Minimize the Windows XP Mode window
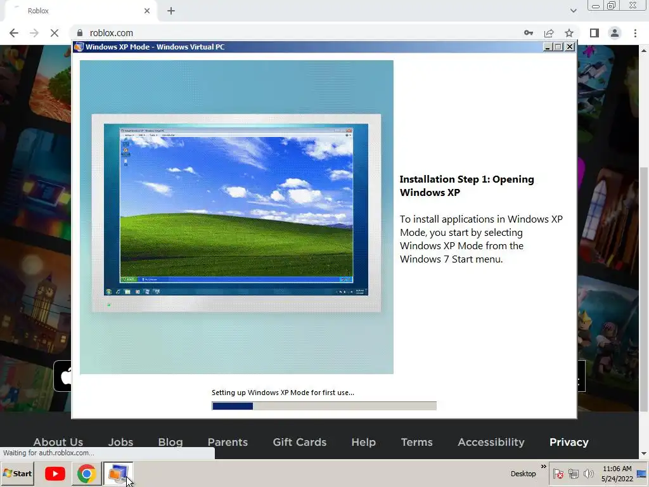Screen dimensions: 649x487 click(547, 47)
